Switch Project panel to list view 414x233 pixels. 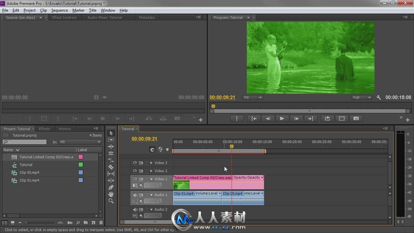[5, 223]
